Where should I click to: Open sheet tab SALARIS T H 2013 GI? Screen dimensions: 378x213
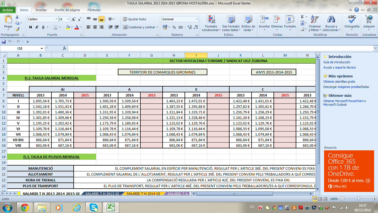(x=102, y=194)
